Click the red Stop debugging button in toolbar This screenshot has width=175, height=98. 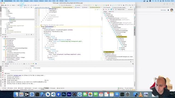pos(108,5)
